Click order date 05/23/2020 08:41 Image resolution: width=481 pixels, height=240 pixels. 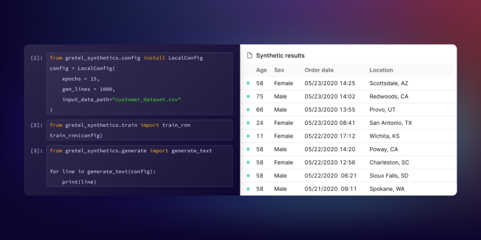(330, 123)
